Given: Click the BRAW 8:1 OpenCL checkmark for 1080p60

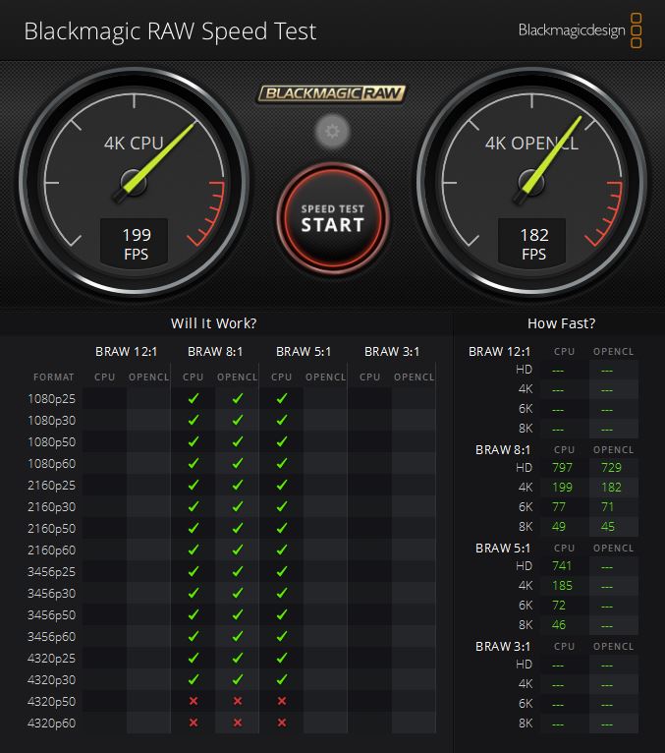Looking at the screenshot, I should click(238, 463).
